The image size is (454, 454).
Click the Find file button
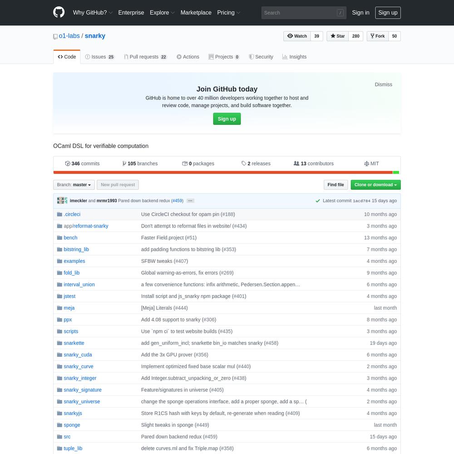point(336,185)
